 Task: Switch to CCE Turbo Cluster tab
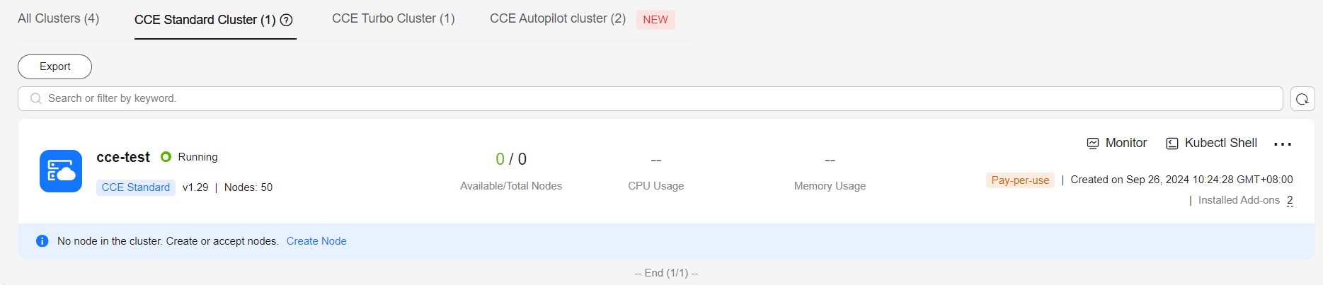394,18
